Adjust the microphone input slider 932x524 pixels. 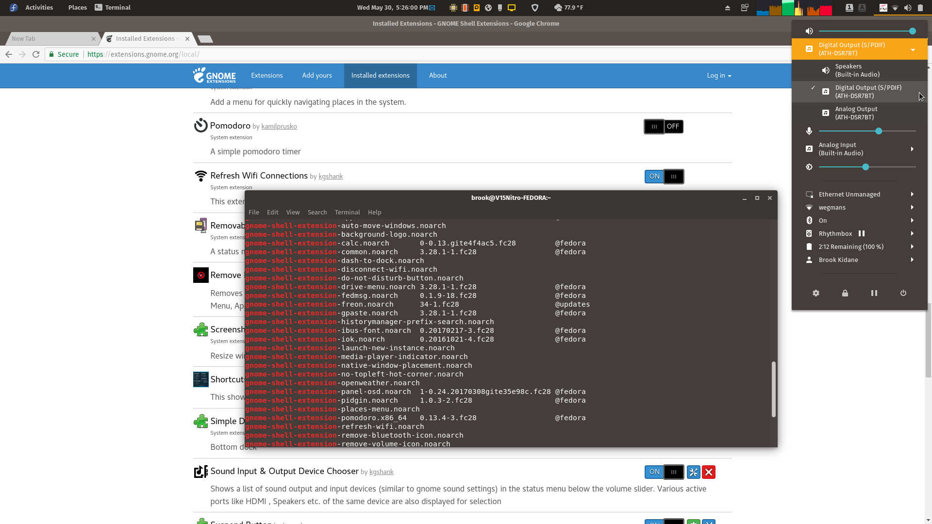click(x=867, y=131)
